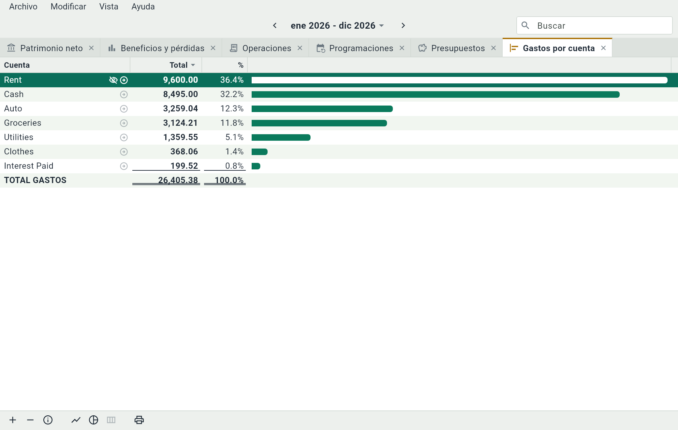Open the Ayuda menu
This screenshot has height=430, width=678.
coord(143,7)
